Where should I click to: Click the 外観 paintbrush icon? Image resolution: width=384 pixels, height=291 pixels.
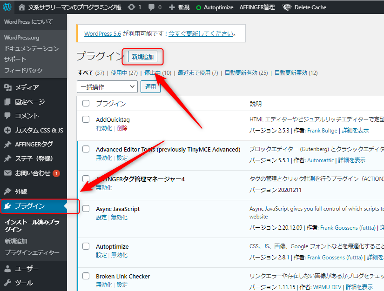pos(7,191)
